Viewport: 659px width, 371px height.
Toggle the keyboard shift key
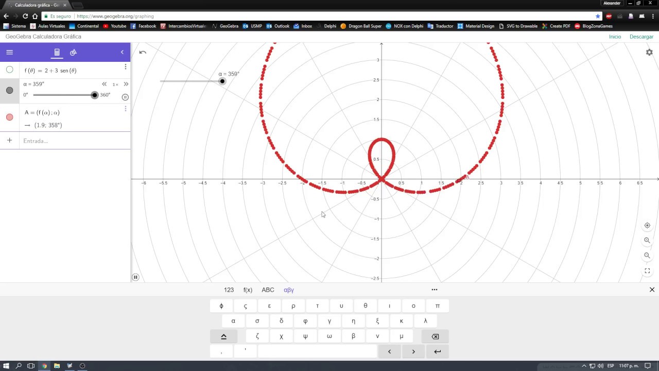[223, 336]
